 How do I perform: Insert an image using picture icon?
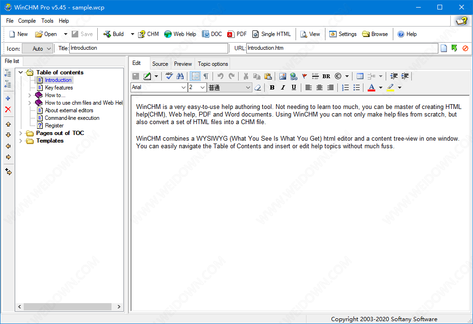282,76
